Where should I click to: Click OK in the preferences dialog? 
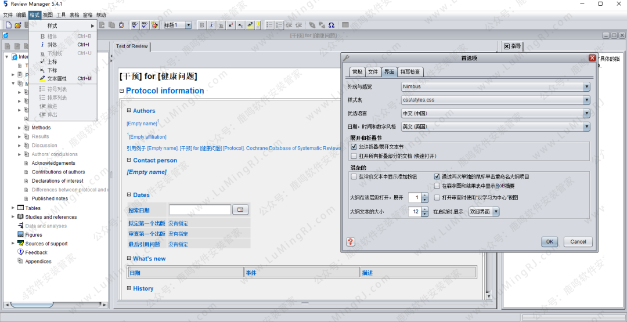coord(549,241)
